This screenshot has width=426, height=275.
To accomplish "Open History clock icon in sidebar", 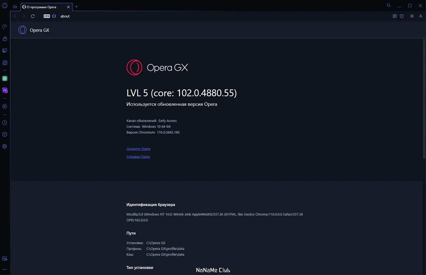I will pyautogui.click(x=5, y=122).
